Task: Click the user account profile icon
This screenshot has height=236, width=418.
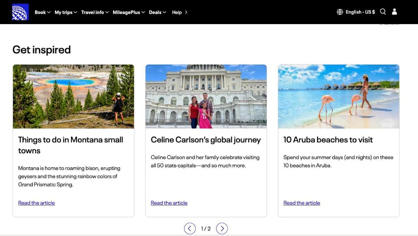Action: (394, 12)
